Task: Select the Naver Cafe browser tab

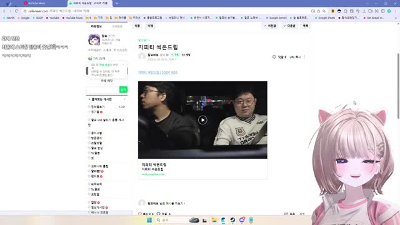Action: tap(89, 3)
